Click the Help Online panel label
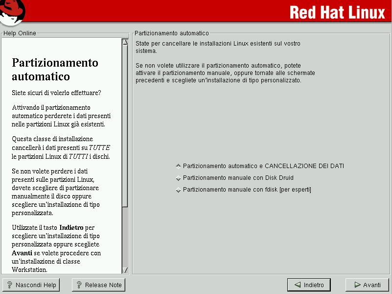The width and height of the screenshot is (392, 294). (20, 33)
